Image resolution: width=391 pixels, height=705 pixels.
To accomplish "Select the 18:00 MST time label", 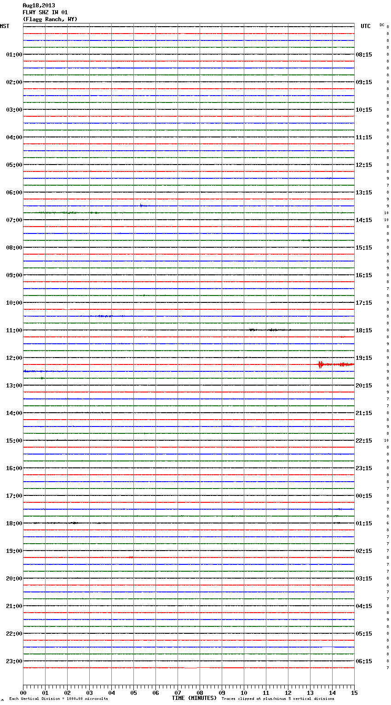I will (14, 523).
